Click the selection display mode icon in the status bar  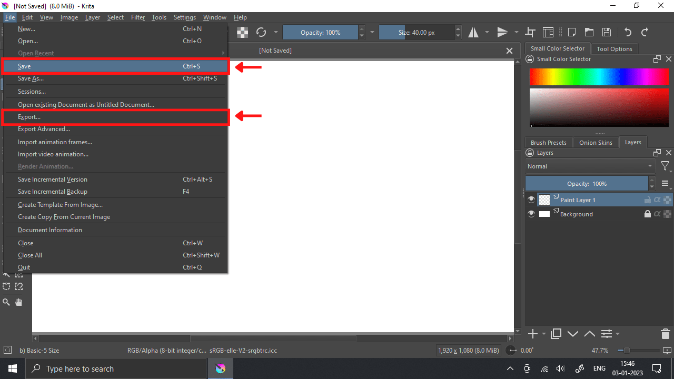(x=7, y=350)
